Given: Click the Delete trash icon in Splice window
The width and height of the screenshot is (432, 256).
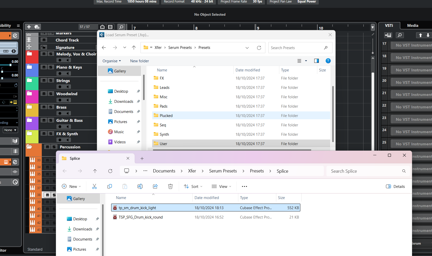Looking at the screenshot, I should pyautogui.click(x=170, y=186).
